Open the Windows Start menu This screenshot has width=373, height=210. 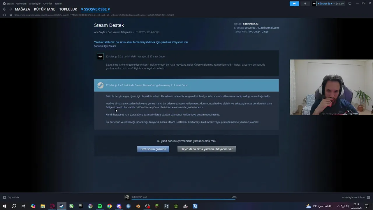click(x=5, y=206)
